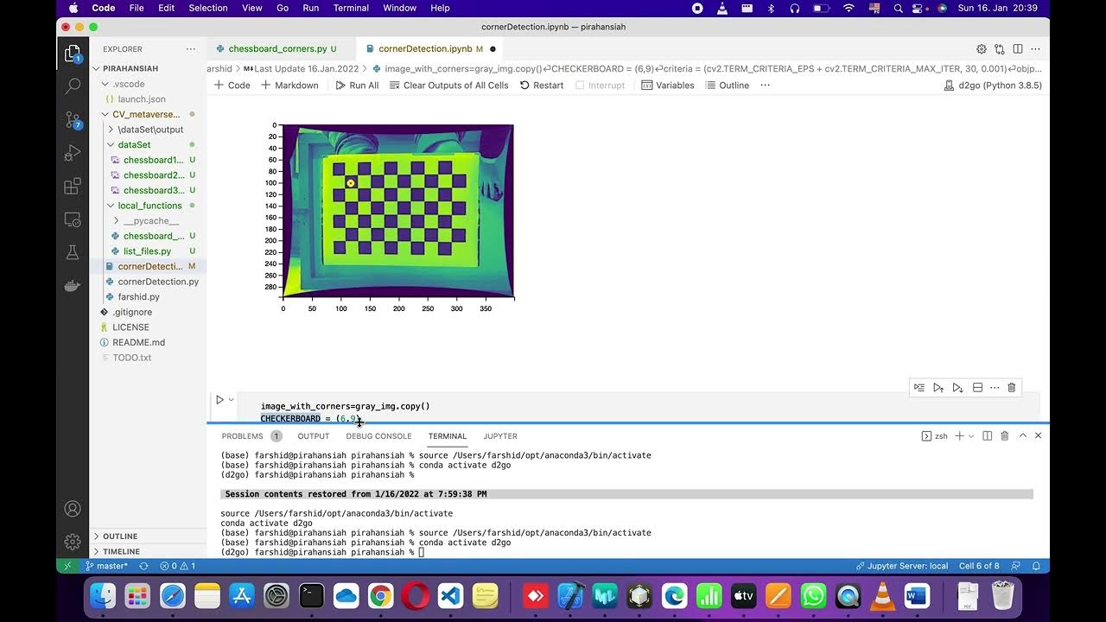Image resolution: width=1106 pixels, height=622 pixels.
Task: Open Visual Studio Code in Dock
Action: [450, 595]
